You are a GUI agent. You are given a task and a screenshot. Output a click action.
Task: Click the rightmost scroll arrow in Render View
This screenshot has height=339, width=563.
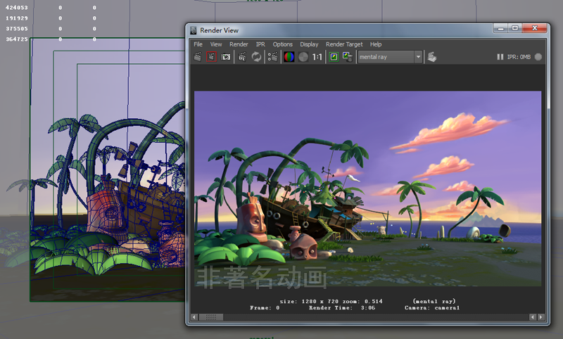pos(540,317)
